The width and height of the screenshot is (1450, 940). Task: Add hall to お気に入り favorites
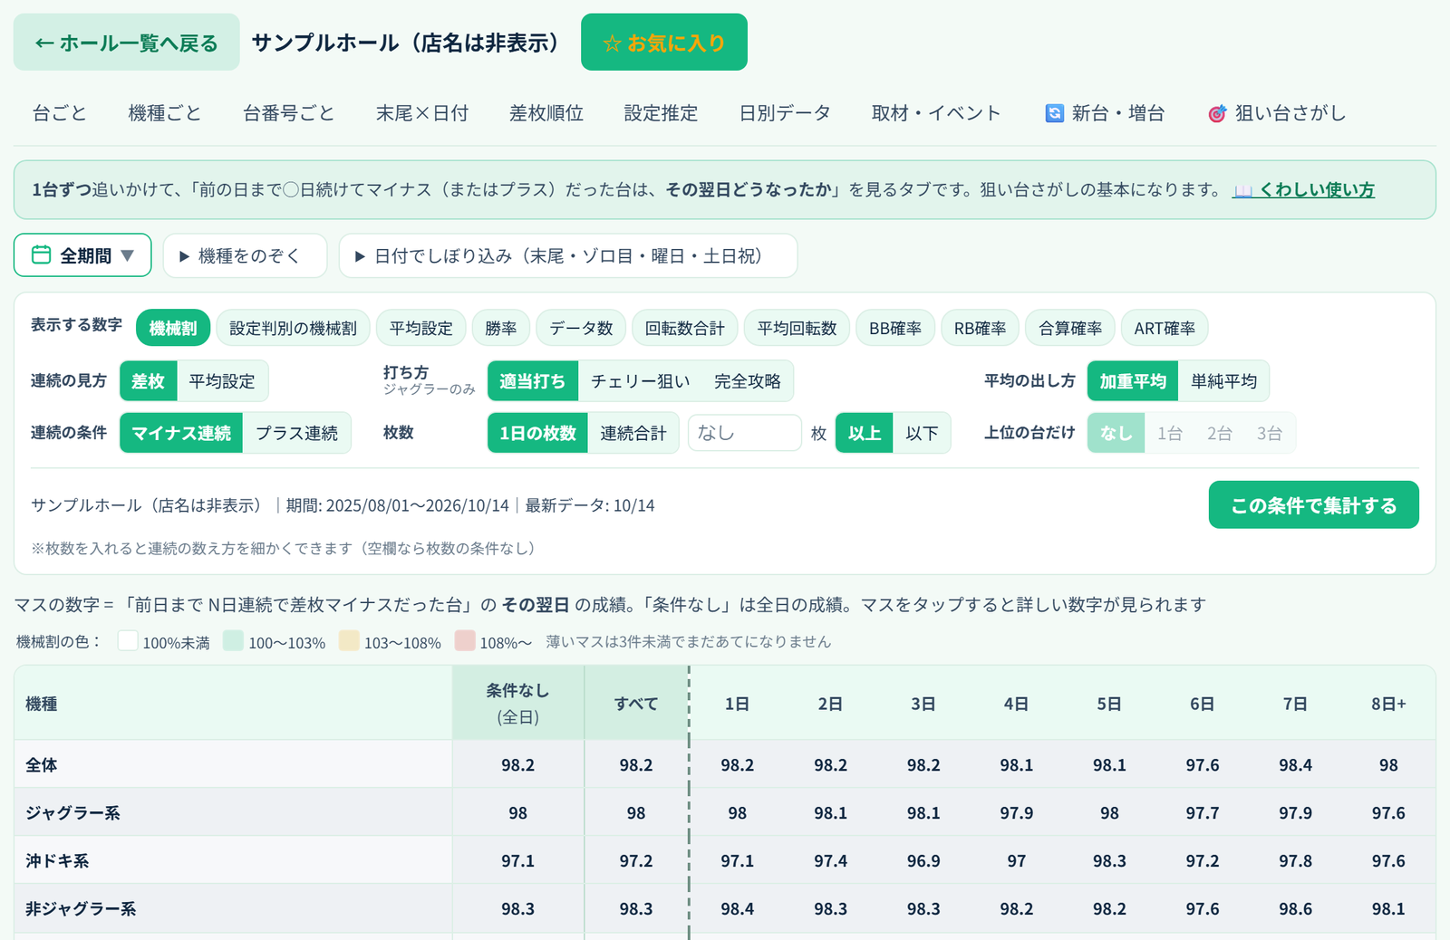664,43
